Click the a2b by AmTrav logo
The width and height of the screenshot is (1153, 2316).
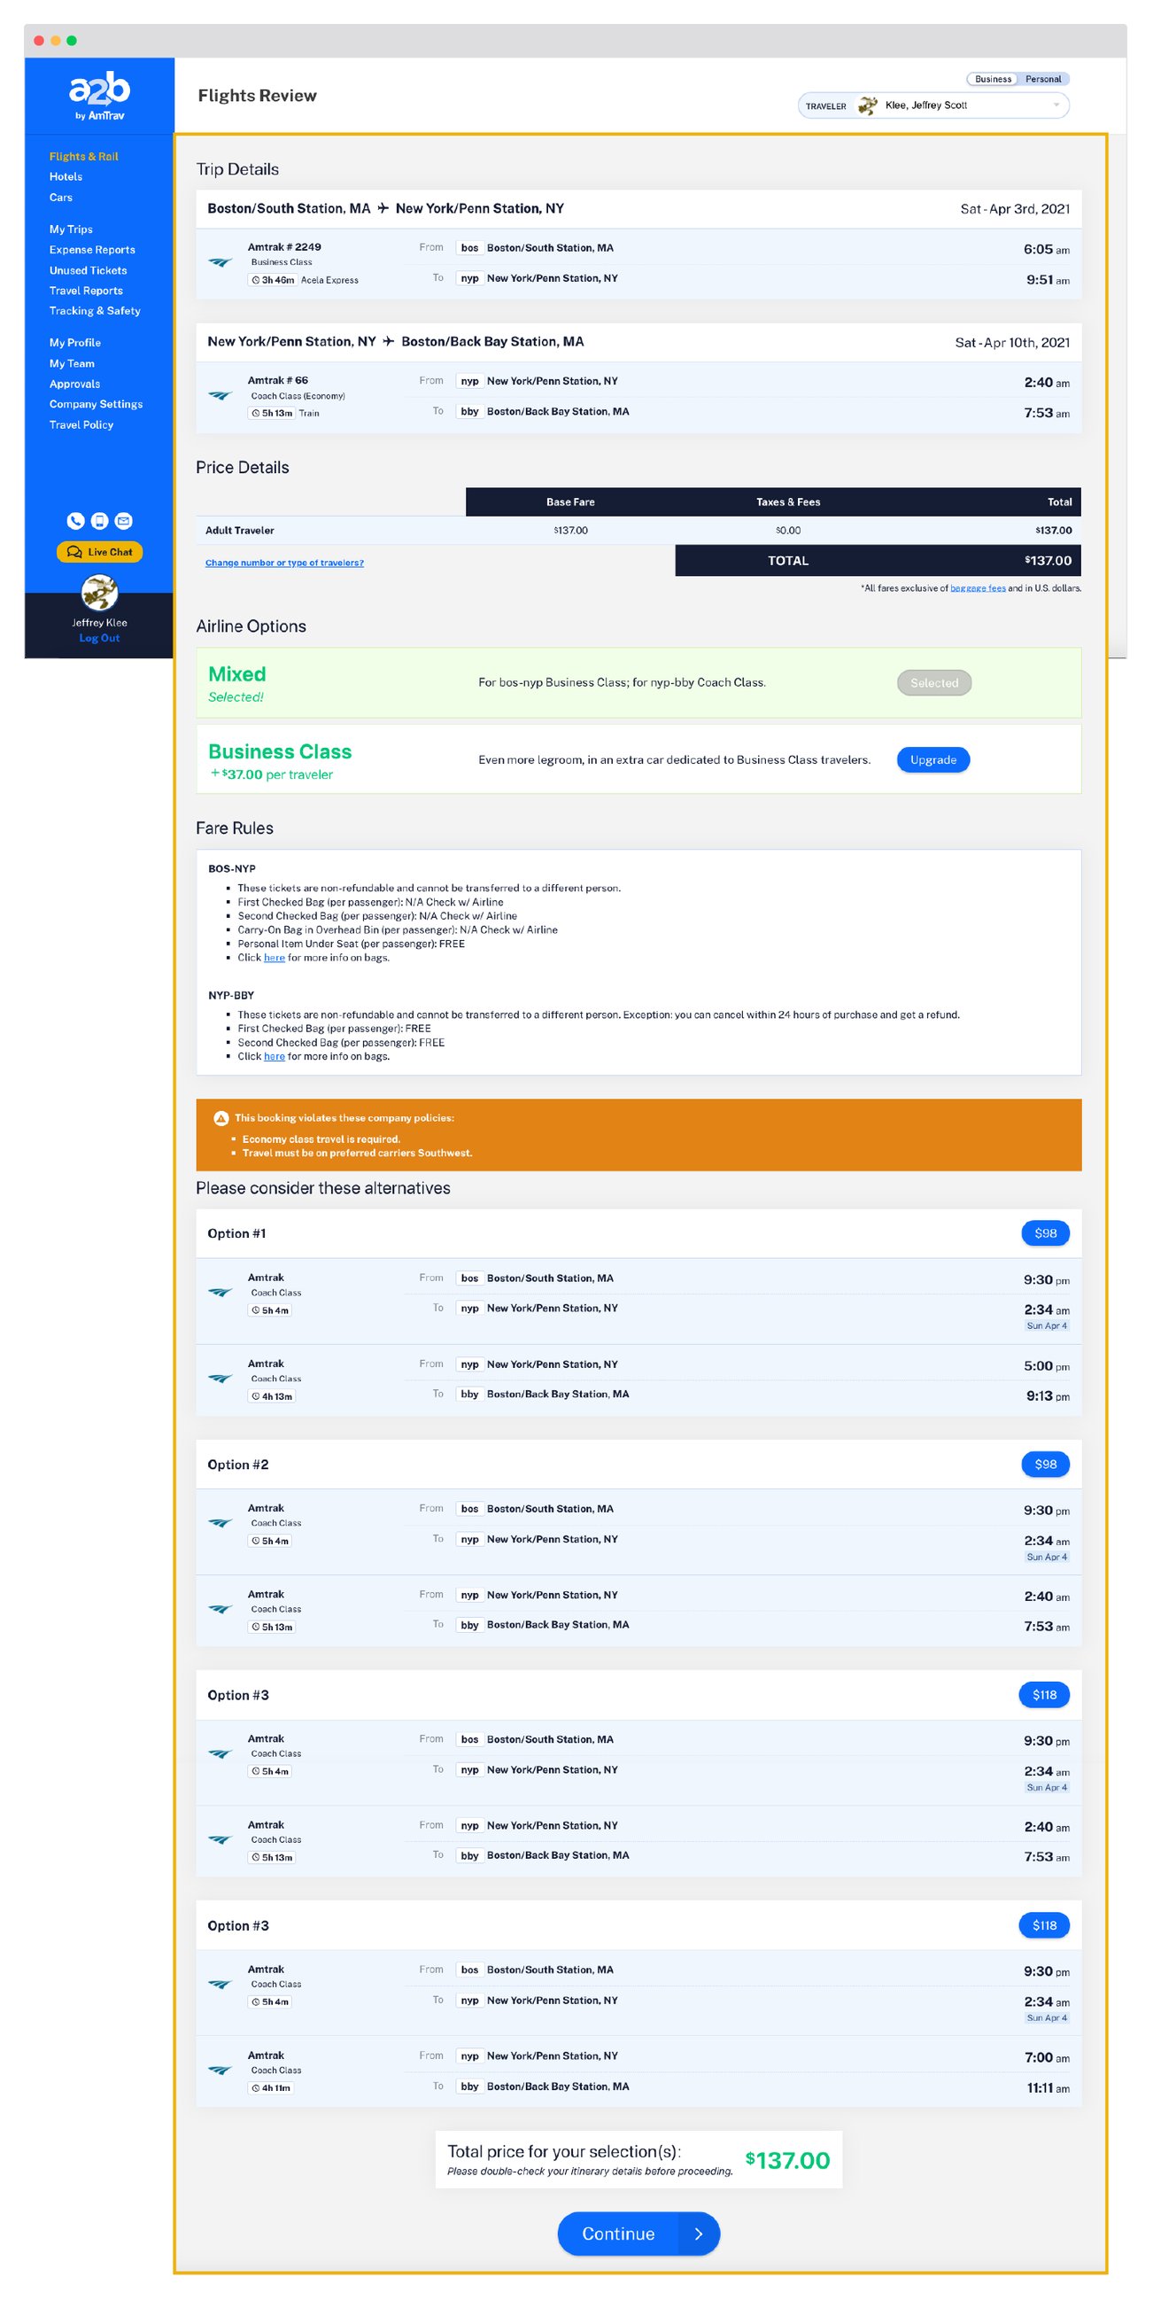[99, 95]
